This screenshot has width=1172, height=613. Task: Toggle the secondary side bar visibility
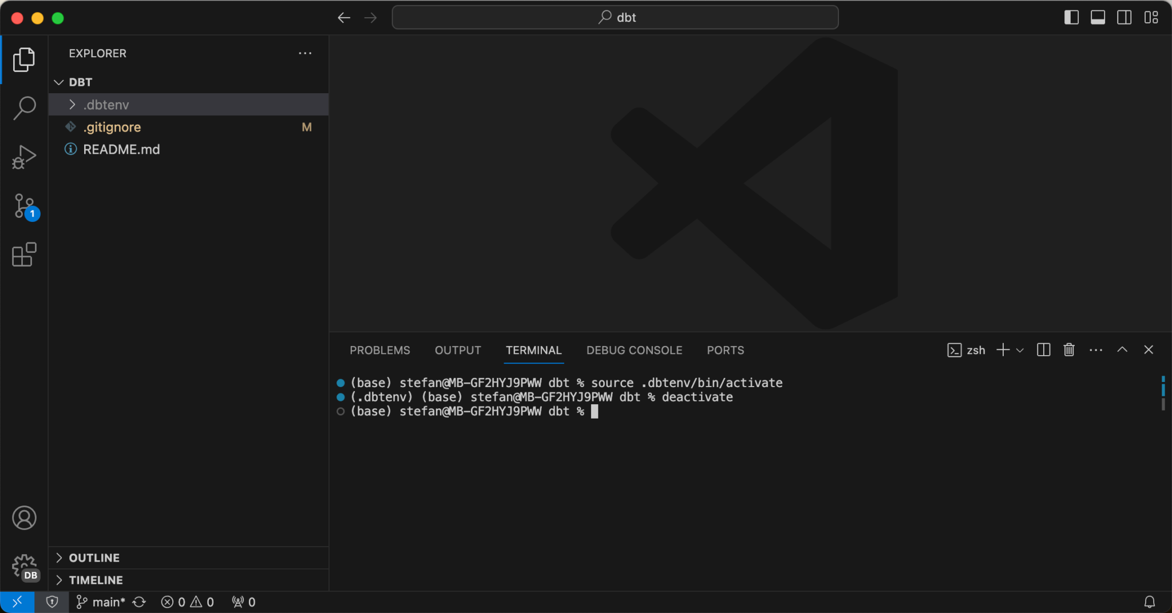[x=1124, y=18]
